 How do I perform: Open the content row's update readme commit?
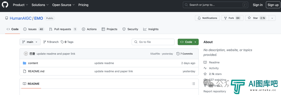(104, 63)
